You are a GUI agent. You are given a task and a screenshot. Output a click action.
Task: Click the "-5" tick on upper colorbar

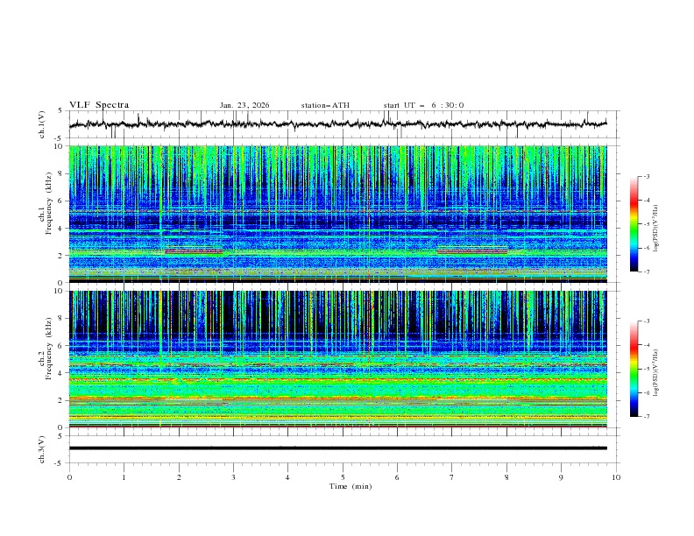pos(646,224)
